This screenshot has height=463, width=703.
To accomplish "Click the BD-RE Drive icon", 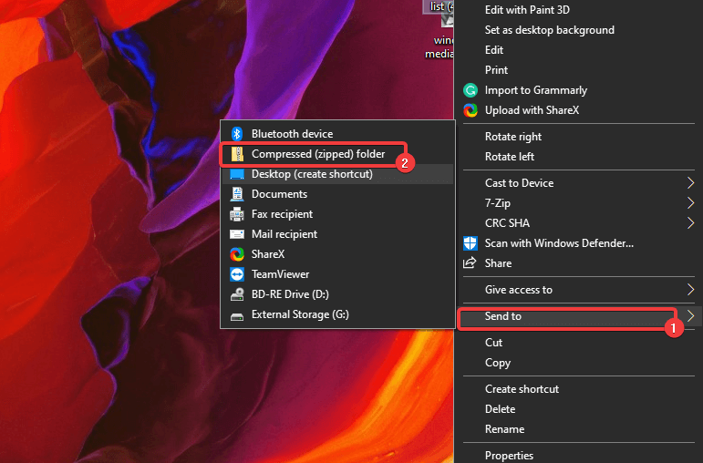I will [237, 294].
